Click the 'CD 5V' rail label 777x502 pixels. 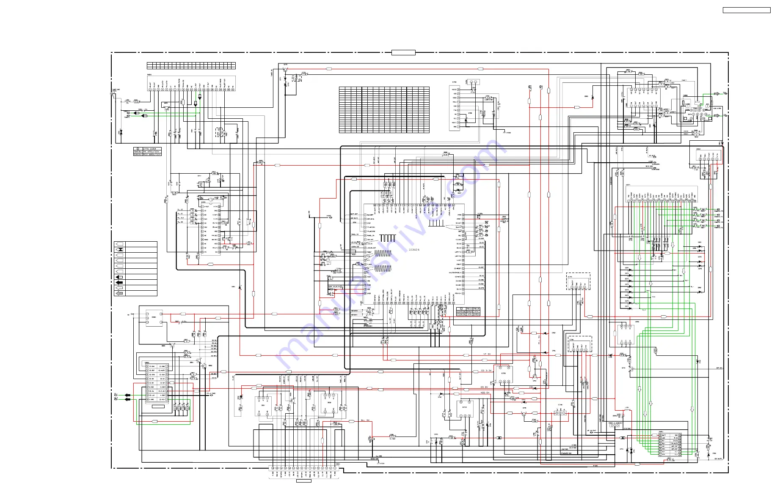tap(484, 387)
